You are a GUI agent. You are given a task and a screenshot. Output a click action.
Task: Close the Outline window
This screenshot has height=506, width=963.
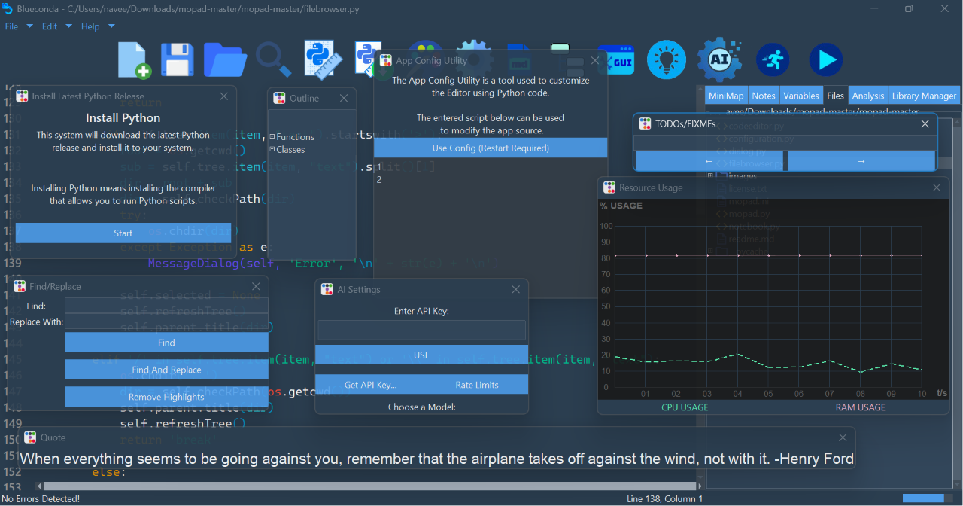[344, 99]
